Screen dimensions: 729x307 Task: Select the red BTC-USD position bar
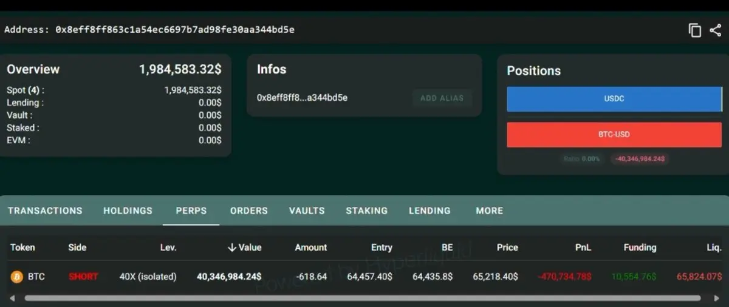(x=614, y=135)
